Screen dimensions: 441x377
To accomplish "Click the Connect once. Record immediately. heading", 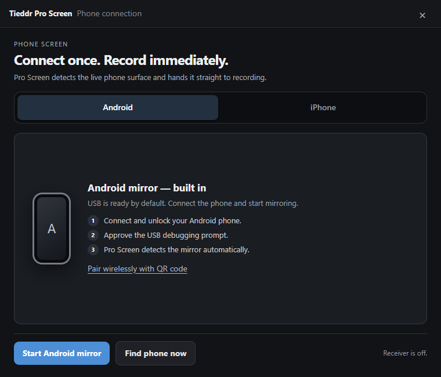I will 121,60.
